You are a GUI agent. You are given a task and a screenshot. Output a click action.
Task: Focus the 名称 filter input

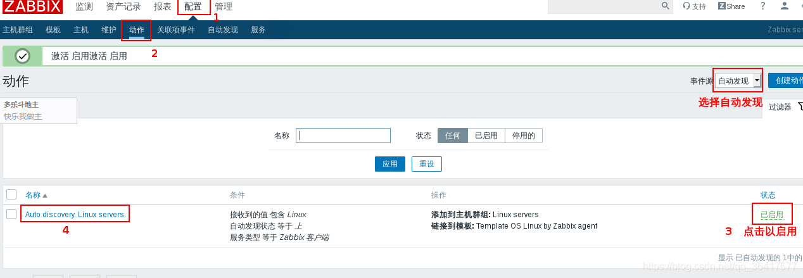pyautogui.click(x=343, y=136)
